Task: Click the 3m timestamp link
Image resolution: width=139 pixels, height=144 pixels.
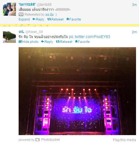Action: 134,5
